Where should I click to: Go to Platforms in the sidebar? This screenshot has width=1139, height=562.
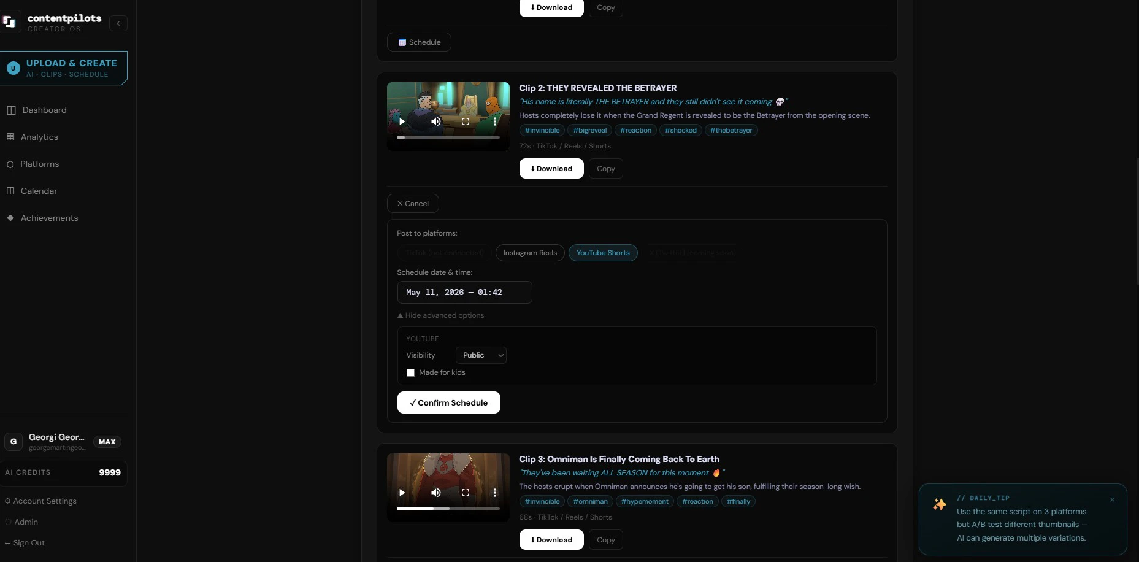coord(39,164)
